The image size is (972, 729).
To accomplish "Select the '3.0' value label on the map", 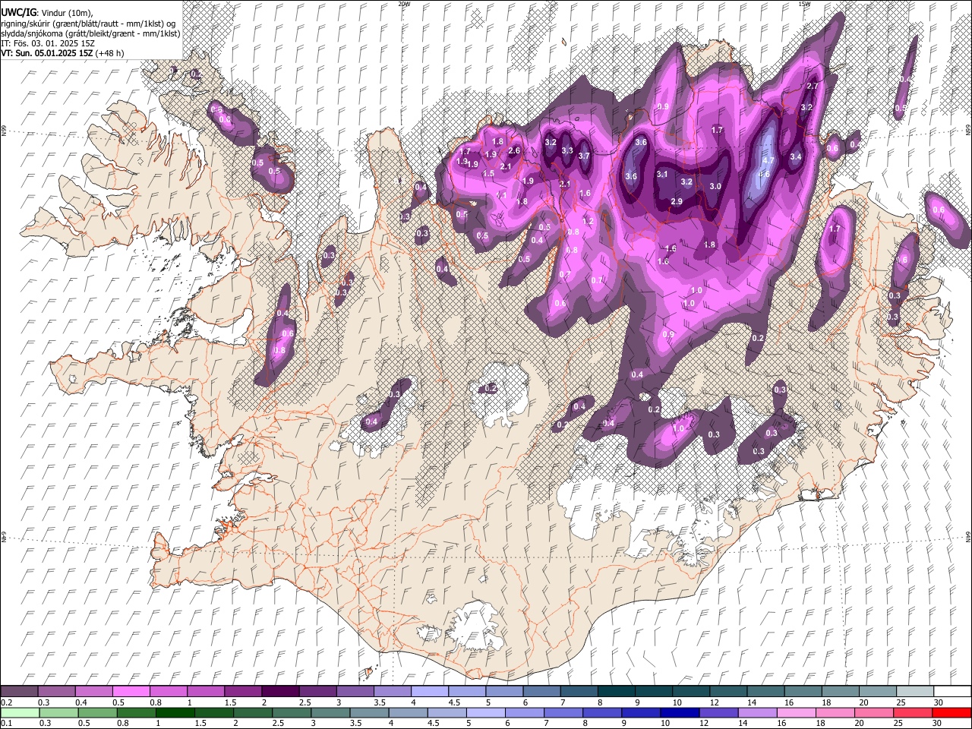I will click(715, 187).
